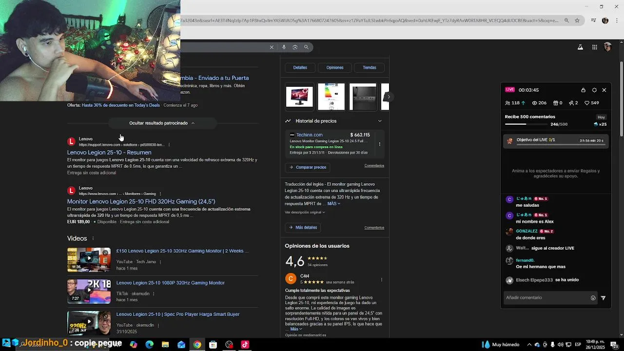Image resolution: width=624 pixels, height=351 pixels.
Task: Show next product images with the arrow
Action: click(388, 97)
